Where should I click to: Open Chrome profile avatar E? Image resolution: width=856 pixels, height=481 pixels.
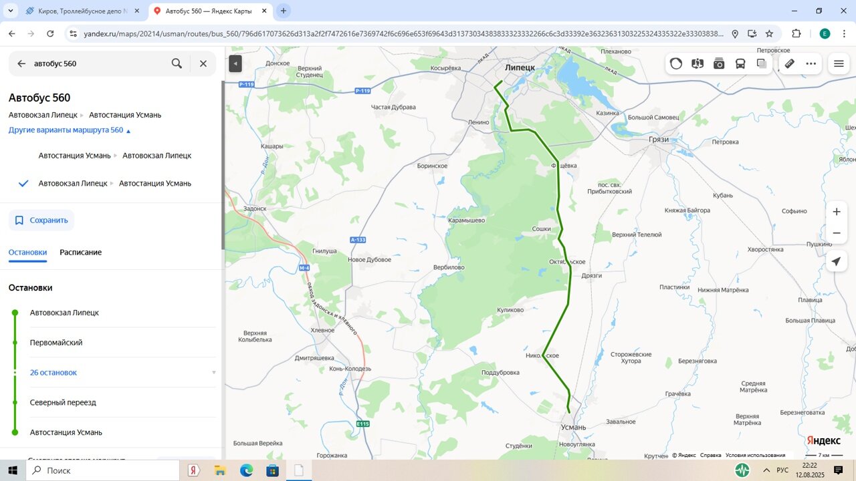coord(825,33)
